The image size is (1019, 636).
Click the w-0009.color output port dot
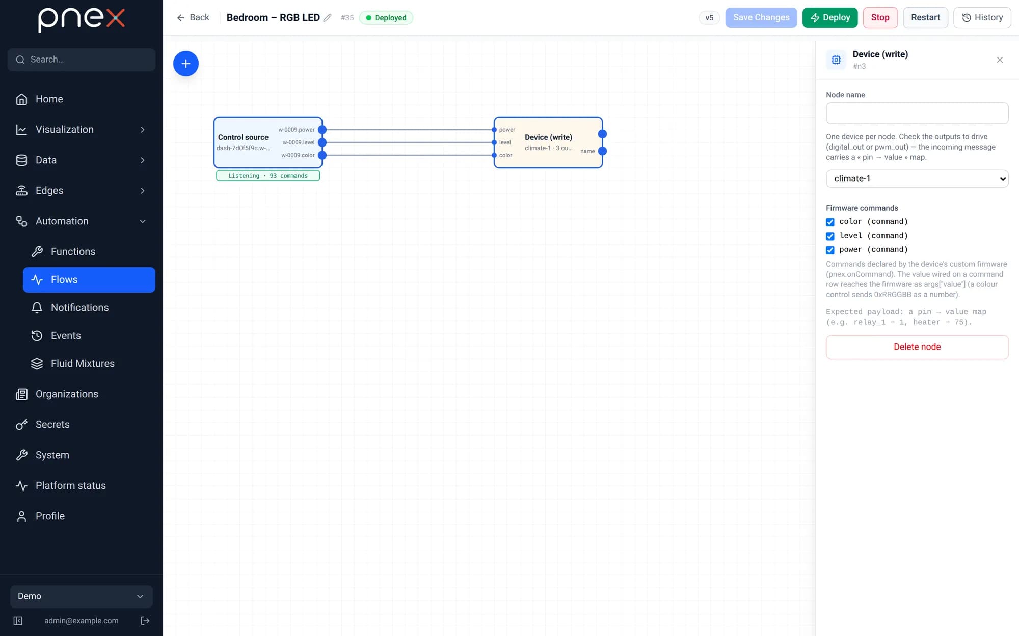pos(322,155)
